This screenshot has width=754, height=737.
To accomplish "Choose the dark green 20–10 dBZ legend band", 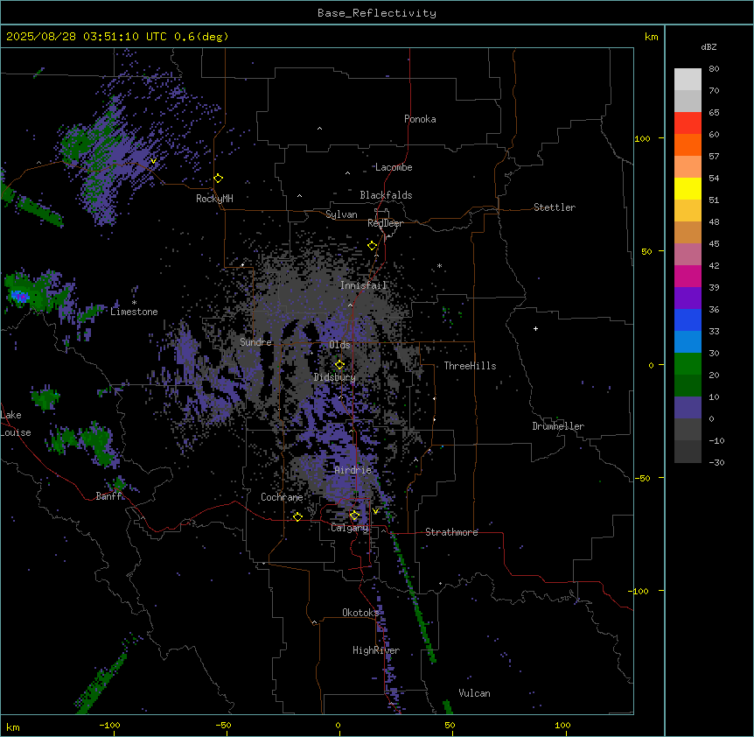I will (x=688, y=385).
